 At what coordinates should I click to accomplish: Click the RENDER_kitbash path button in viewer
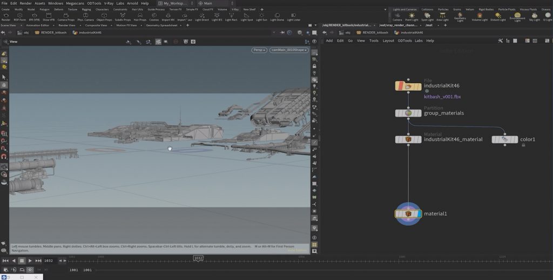[x=50, y=32]
